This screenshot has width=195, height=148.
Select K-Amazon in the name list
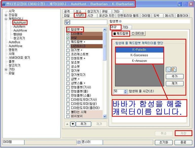click(x=139, y=61)
